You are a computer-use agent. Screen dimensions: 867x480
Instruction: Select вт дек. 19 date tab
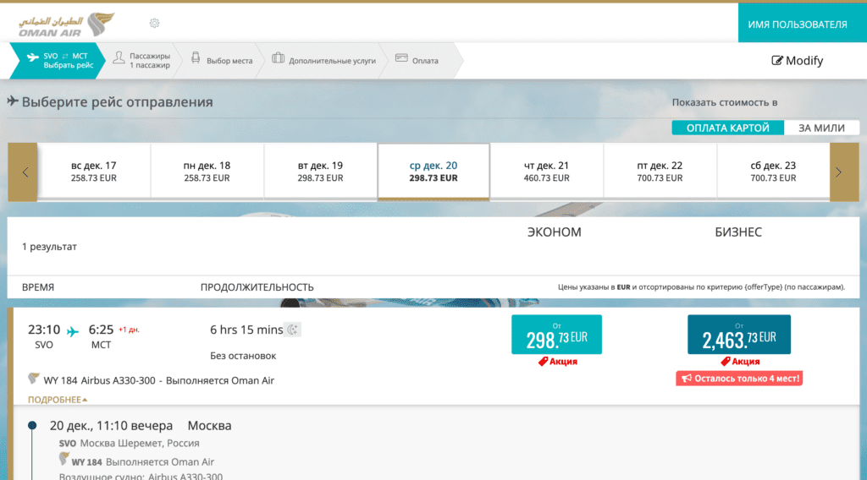click(x=320, y=171)
